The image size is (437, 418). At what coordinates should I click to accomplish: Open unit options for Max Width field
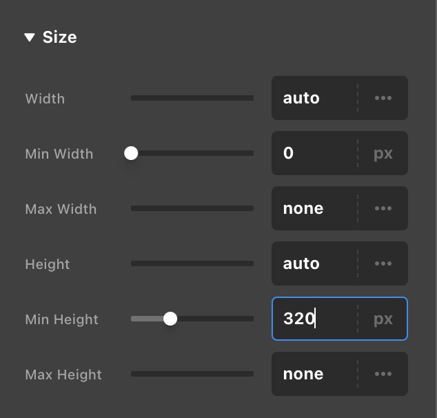(x=383, y=208)
